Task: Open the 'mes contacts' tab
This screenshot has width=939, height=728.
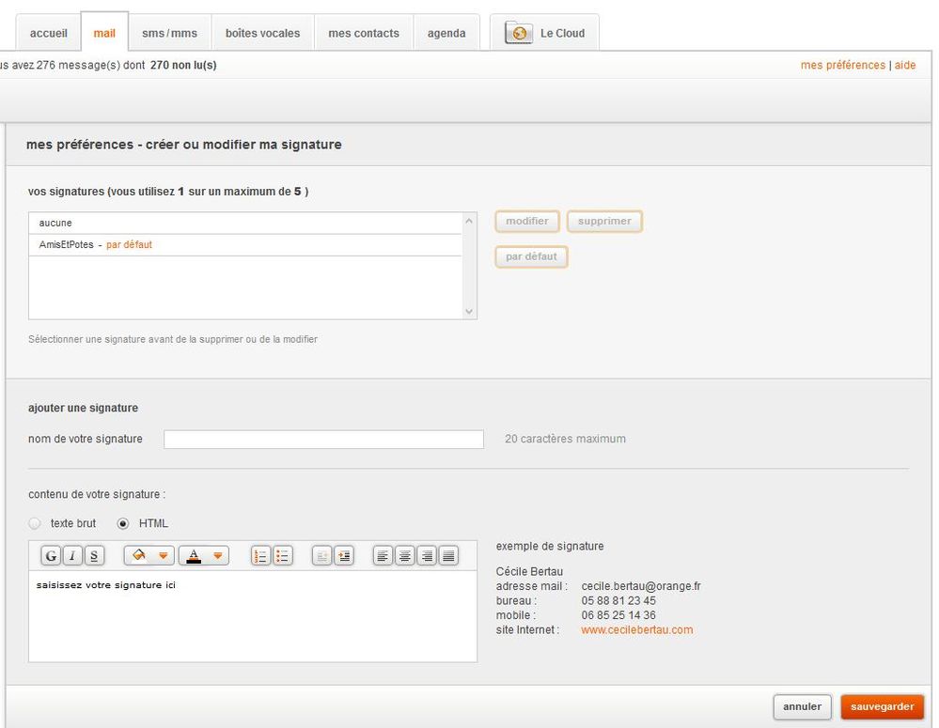Action: pos(364,33)
